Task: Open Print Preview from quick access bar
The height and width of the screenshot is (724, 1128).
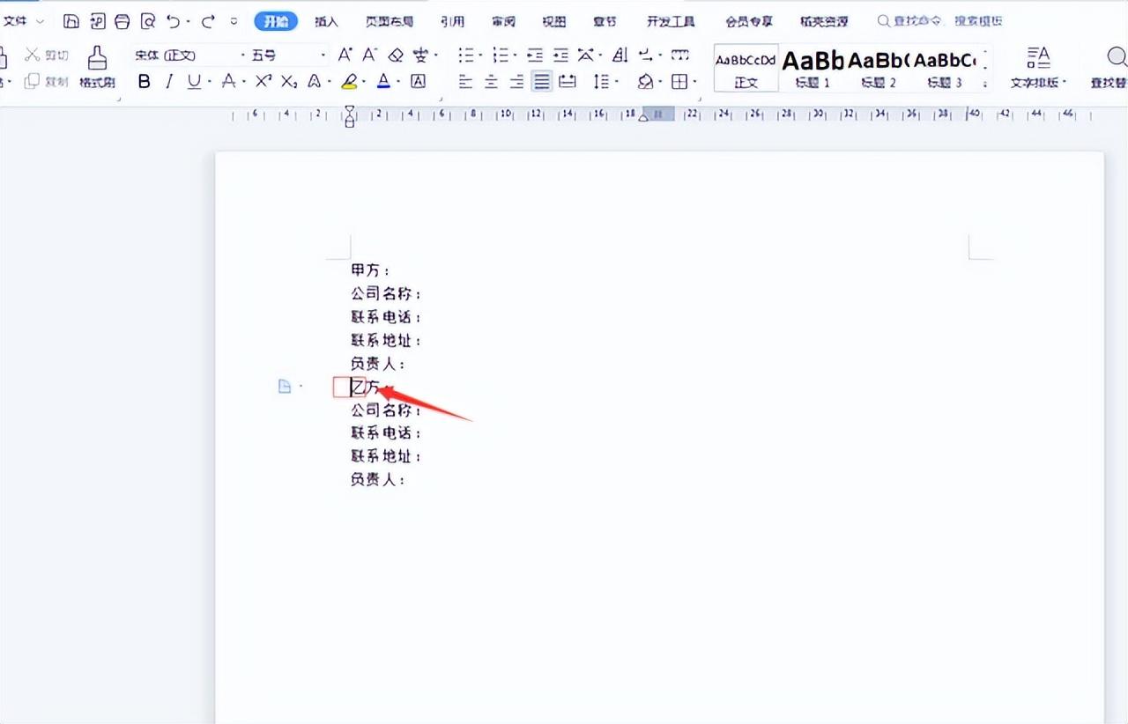Action: 148,21
